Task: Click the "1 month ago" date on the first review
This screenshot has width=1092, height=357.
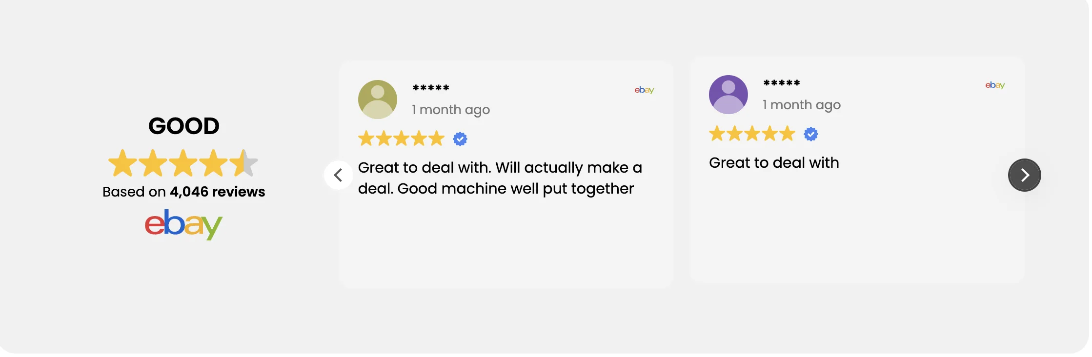Action: [451, 110]
